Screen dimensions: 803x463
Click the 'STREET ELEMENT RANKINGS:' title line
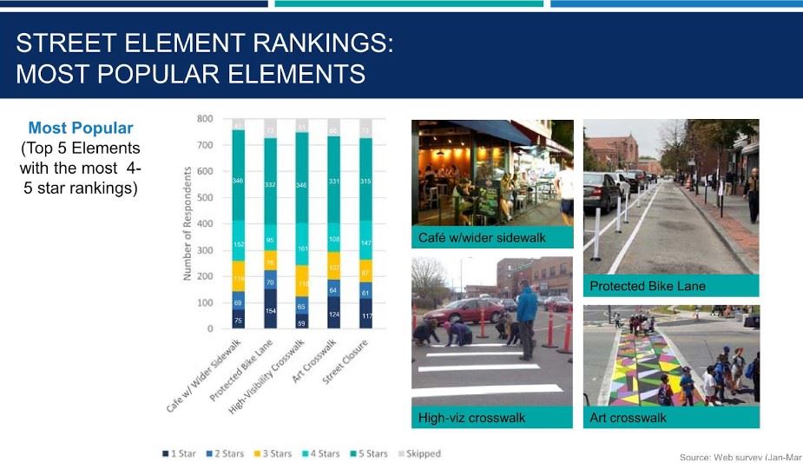pyautogui.click(x=205, y=43)
